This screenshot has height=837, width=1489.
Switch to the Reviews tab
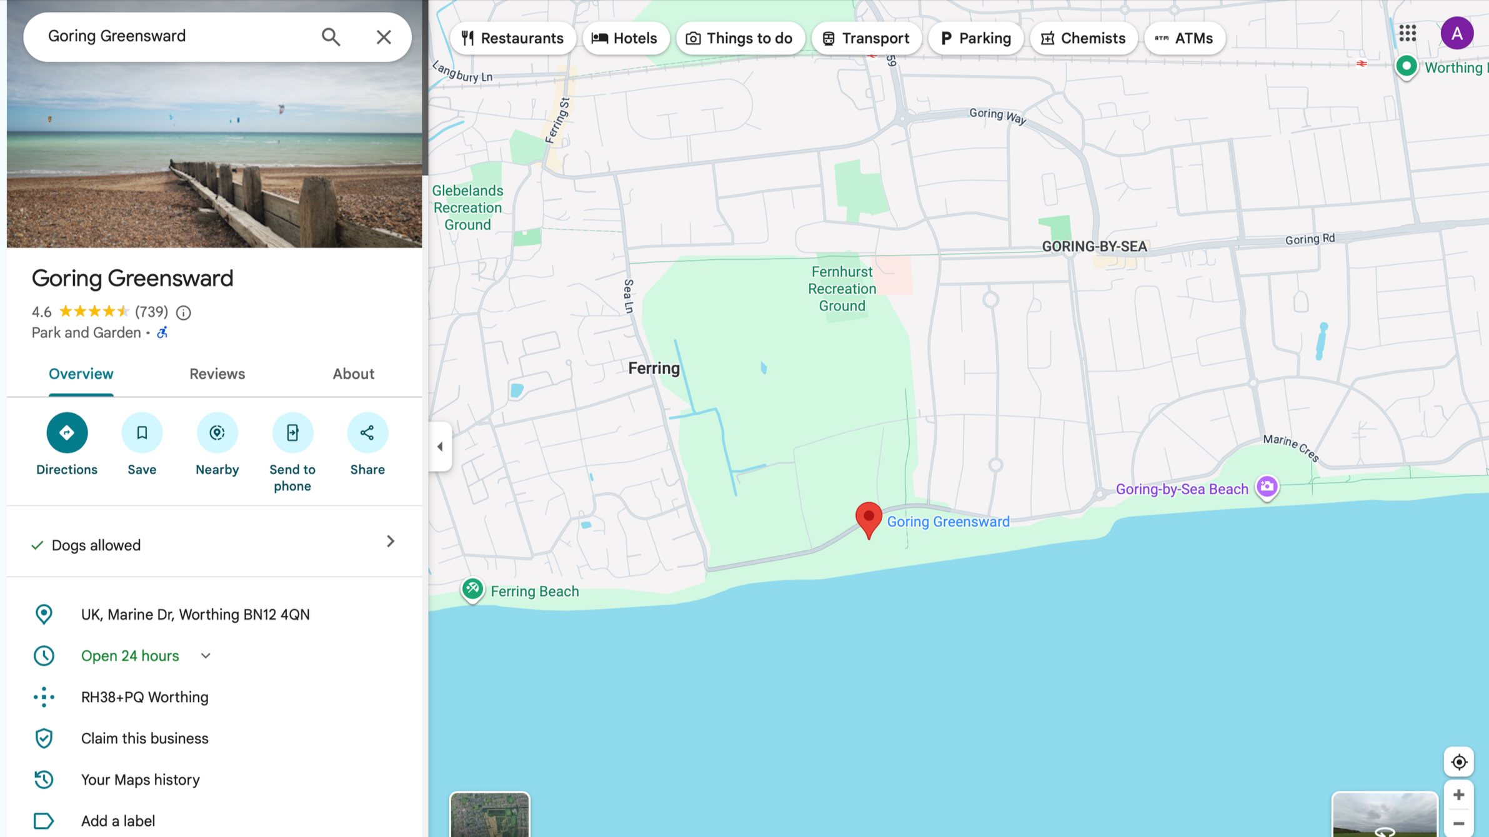217,374
